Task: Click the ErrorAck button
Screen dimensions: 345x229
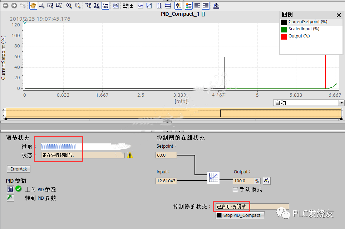Action: [19, 169]
